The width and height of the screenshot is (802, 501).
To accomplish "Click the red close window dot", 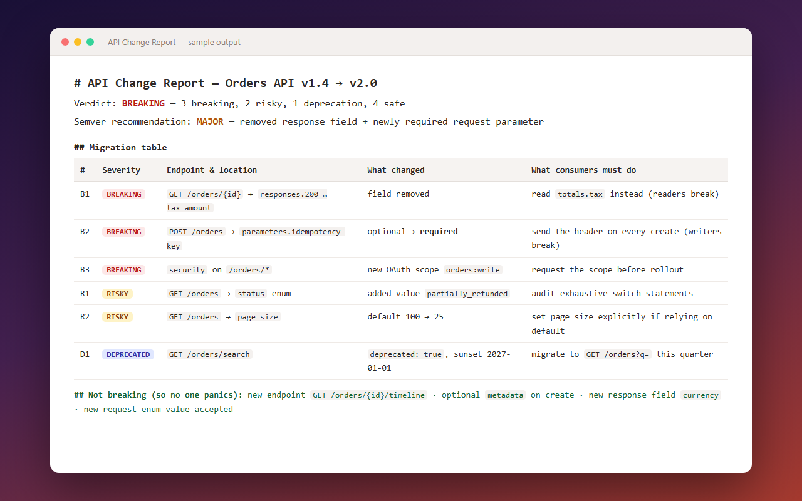I will 65,42.
